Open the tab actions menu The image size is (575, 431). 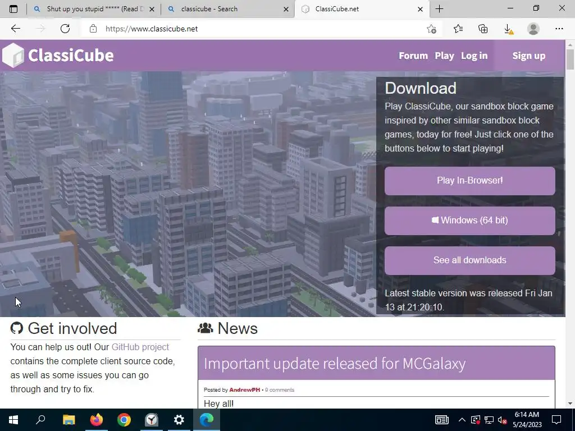[x=13, y=9]
